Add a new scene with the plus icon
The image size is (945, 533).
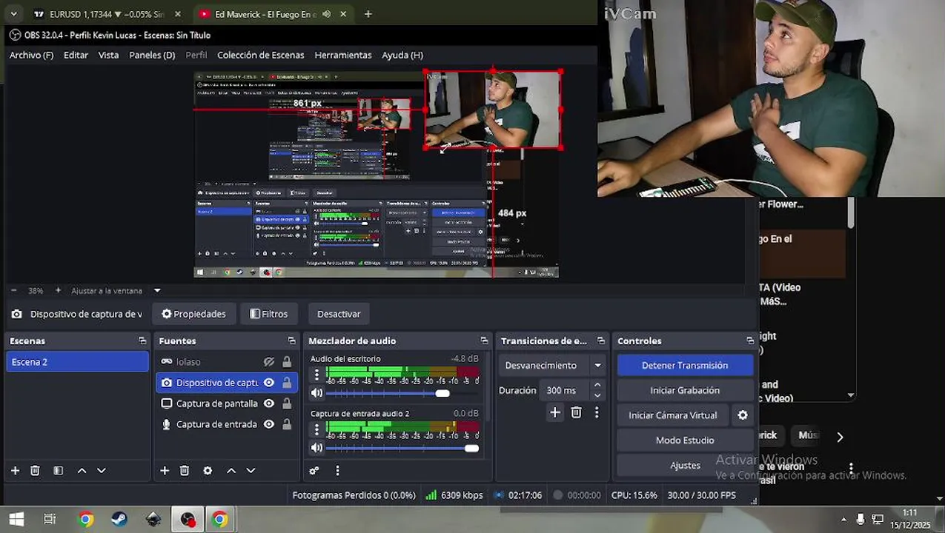(x=15, y=471)
